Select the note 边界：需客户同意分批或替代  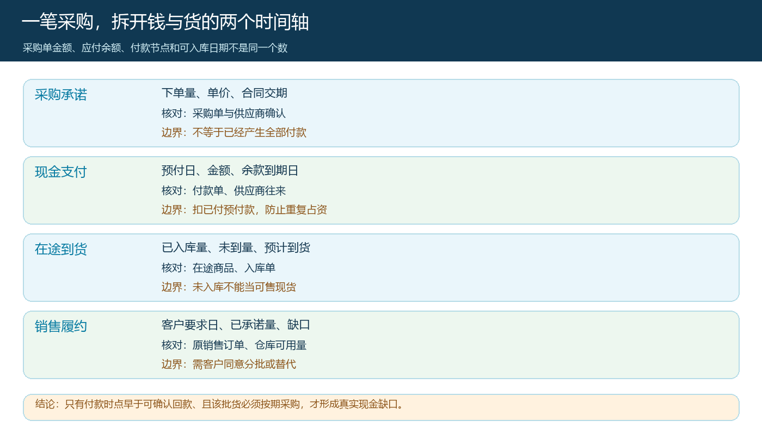click(x=229, y=364)
